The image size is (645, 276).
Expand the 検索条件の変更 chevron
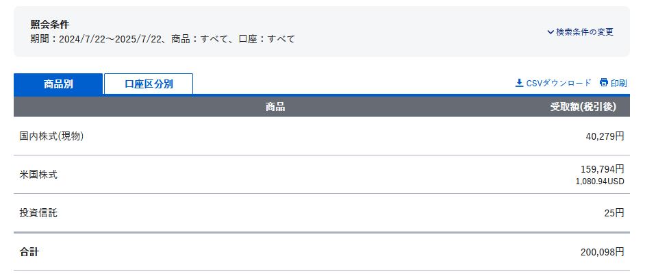tap(551, 32)
